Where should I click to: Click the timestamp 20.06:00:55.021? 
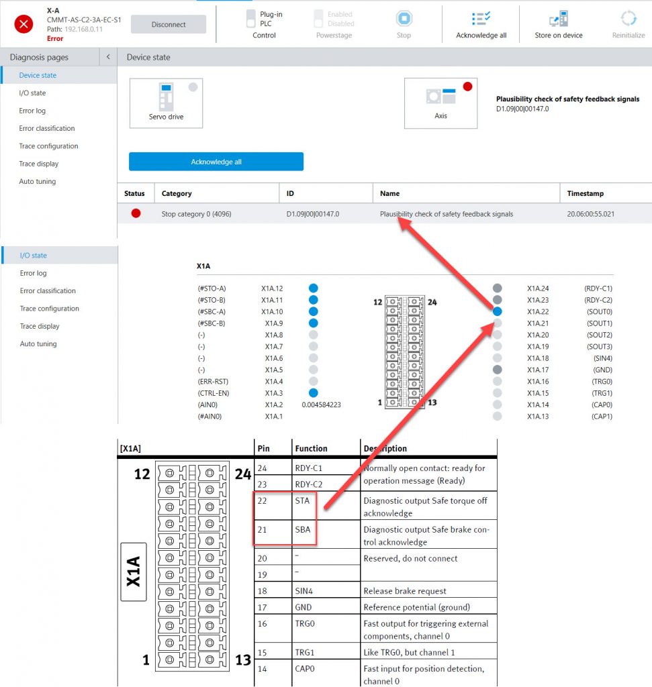pyautogui.click(x=591, y=214)
